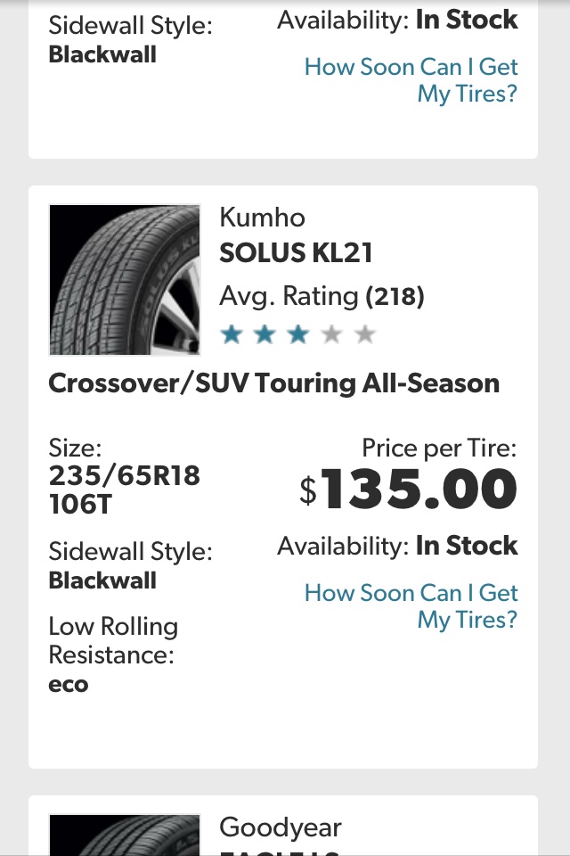Tap the Low Rolling Resistance eco label
The image size is (570, 856).
tap(113, 655)
